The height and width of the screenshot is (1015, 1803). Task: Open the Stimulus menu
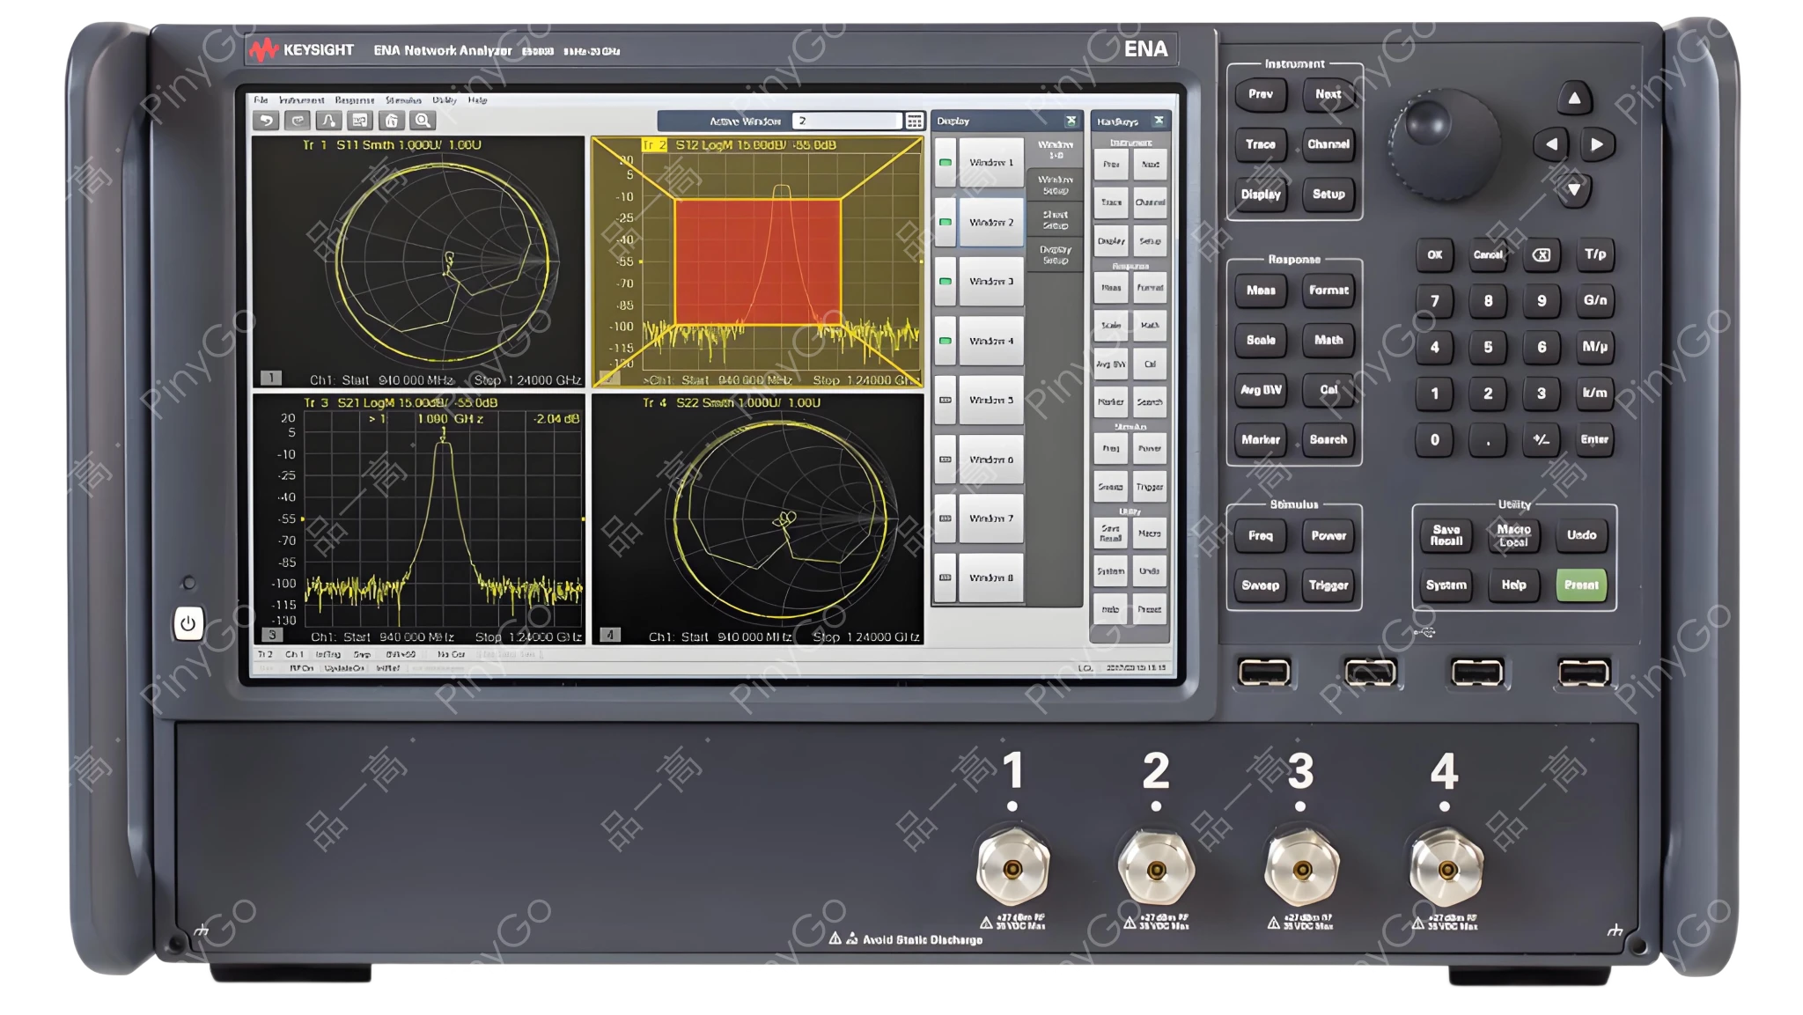pos(403,100)
